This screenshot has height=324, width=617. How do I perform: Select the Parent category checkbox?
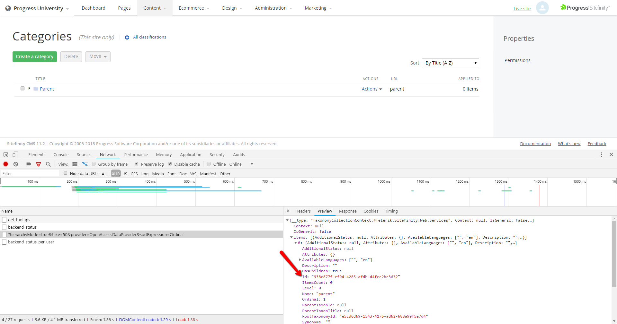22,88
